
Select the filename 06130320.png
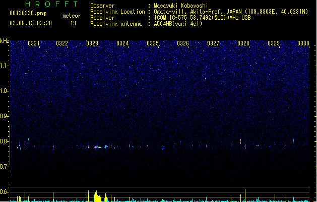coord(28,13)
